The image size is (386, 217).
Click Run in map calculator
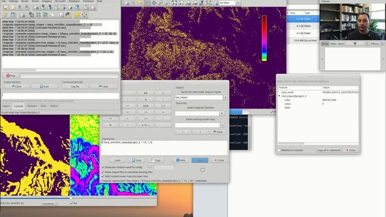pos(200,160)
